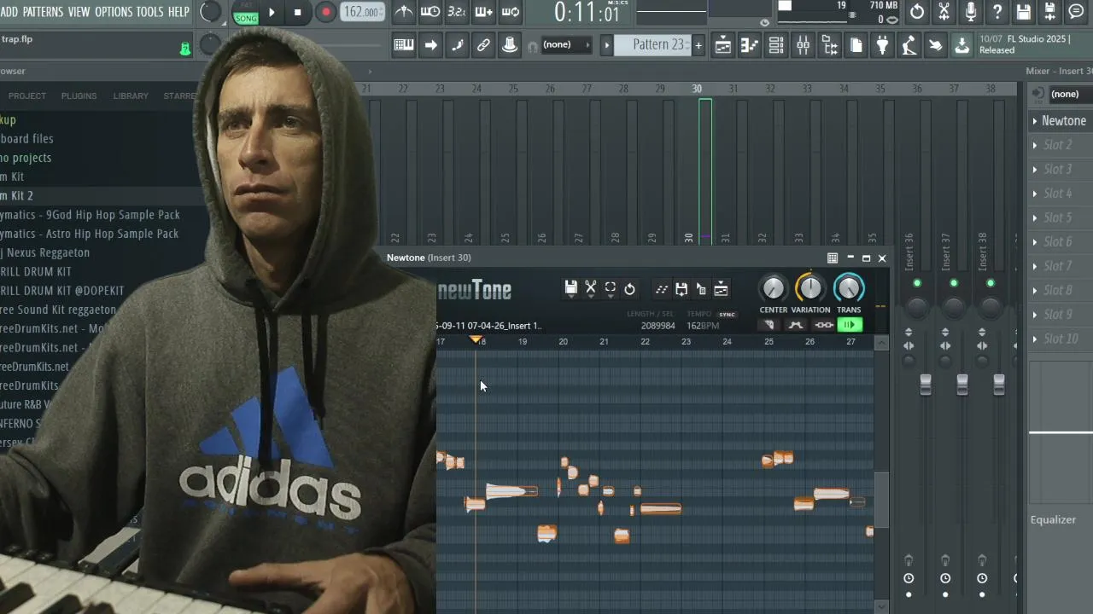The image size is (1093, 614).
Task: Click NewTone send to playlist icon
Action: (721, 289)
